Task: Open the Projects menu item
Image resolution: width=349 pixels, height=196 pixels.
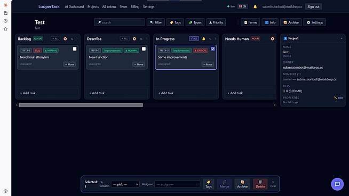Action: coord(93,7)
